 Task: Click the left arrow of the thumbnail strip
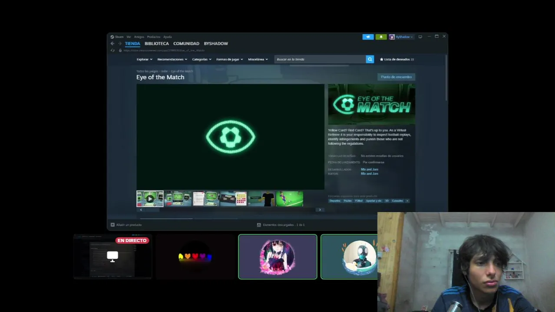coord(140,210)
